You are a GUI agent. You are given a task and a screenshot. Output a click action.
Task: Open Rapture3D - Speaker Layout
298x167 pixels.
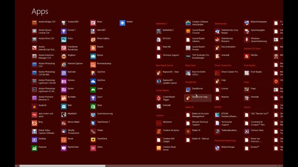point(167,81)
